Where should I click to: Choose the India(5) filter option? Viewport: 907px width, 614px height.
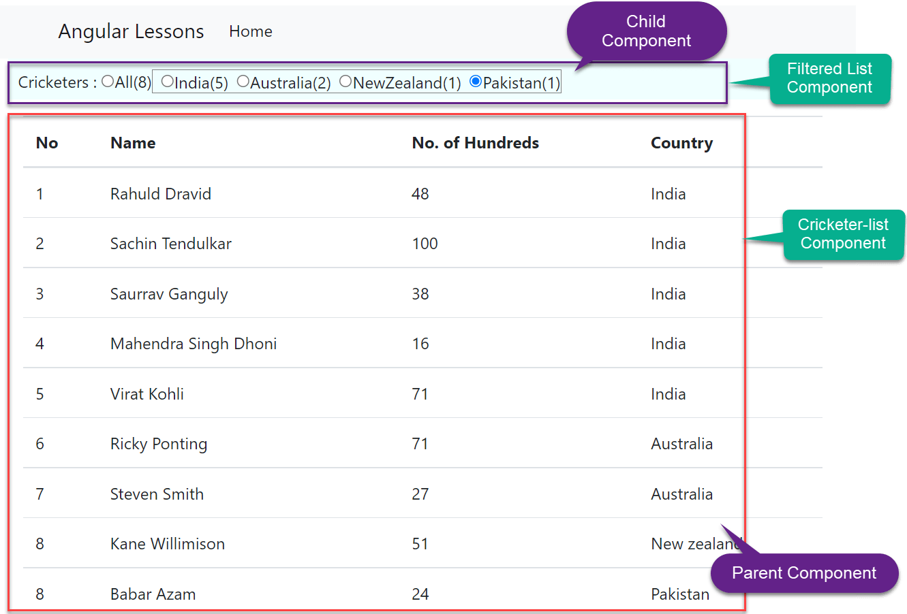(168, 81)
